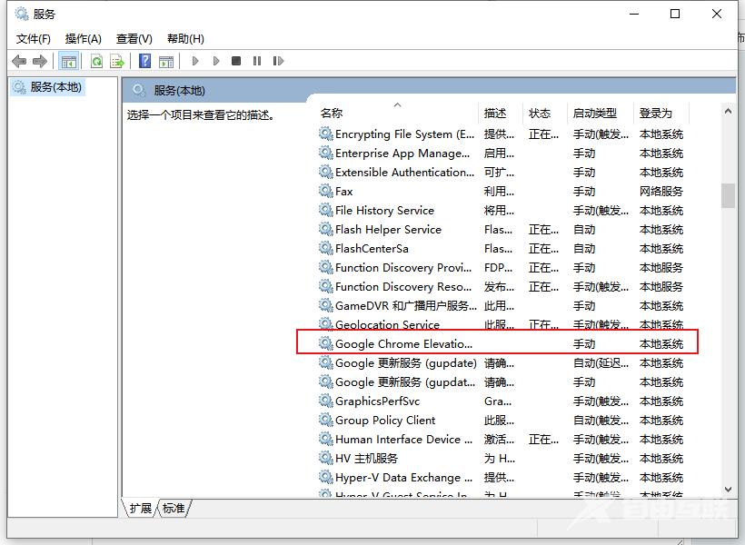Sort by the 名称 column header
Image resolution: width=745 pixels, height=545 pixels.
[x=332, y=114]
